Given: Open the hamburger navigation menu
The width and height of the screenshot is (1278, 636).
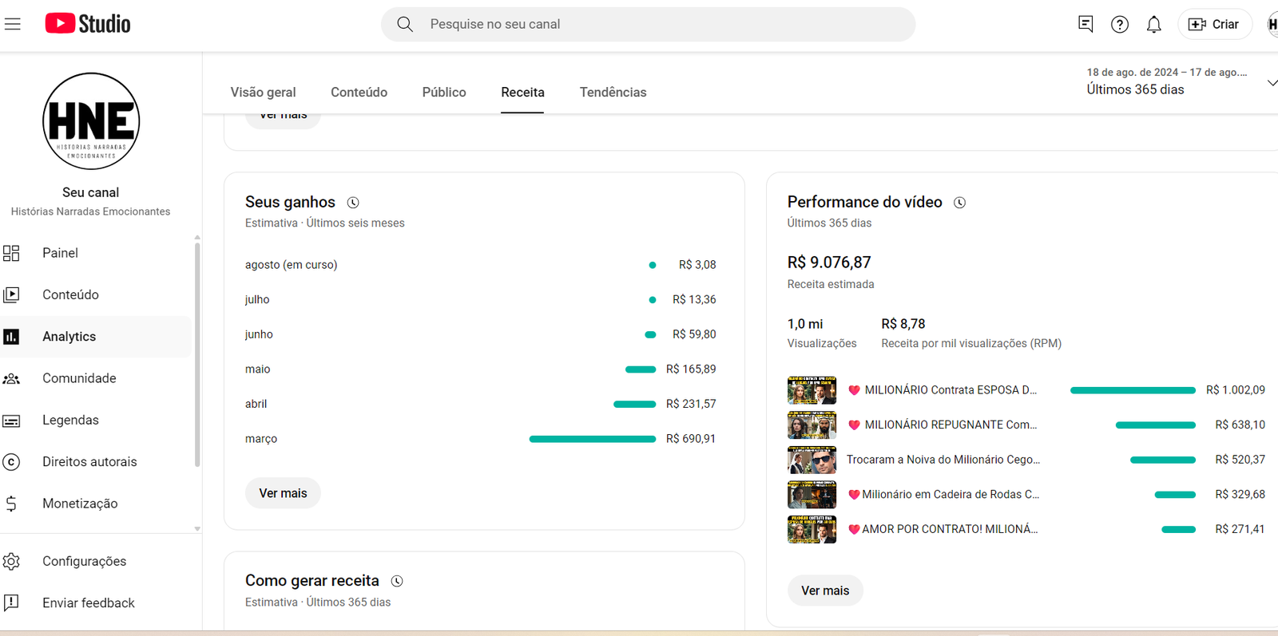Looking at the screenshot, I should point(13,24).
